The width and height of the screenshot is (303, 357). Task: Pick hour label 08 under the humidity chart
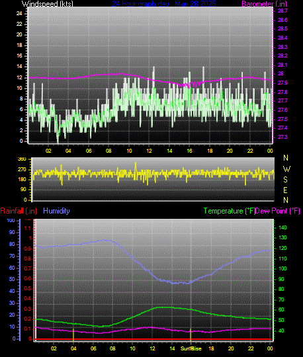click(x=112, y=348)
